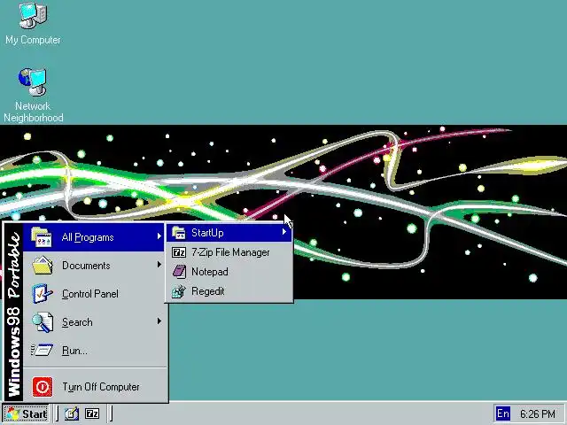Click the My Computer label text

coord(33,40)
